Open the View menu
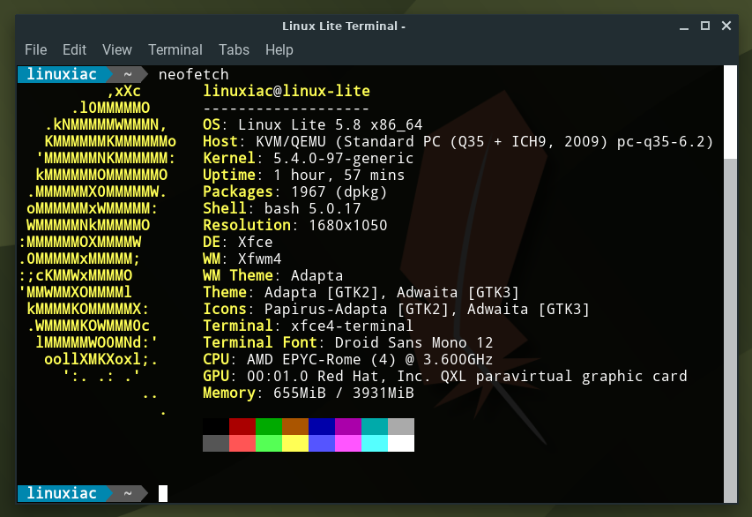Viewport: 752px width, 517px height. (x=116, y=49)
